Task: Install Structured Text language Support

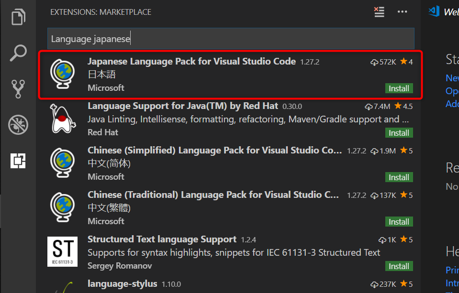Action: (399, 266)
